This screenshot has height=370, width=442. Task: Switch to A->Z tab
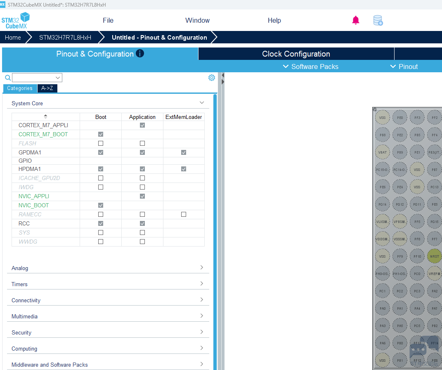[x=47, y=88]
